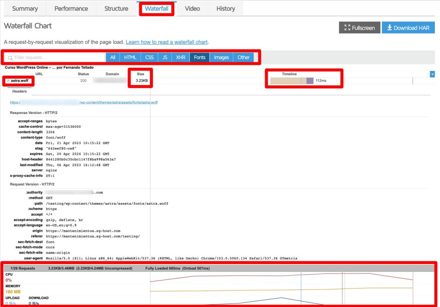This screenshot has width=440, height=307.
Task: Open the waterfall chart in Fullscreen
Action: tap(360, 28)
